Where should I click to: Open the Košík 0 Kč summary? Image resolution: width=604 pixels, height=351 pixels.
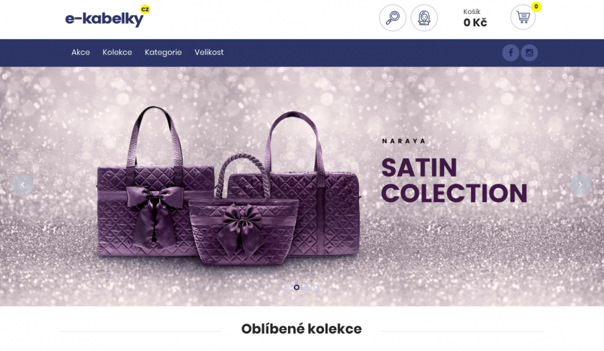(475, 18)
